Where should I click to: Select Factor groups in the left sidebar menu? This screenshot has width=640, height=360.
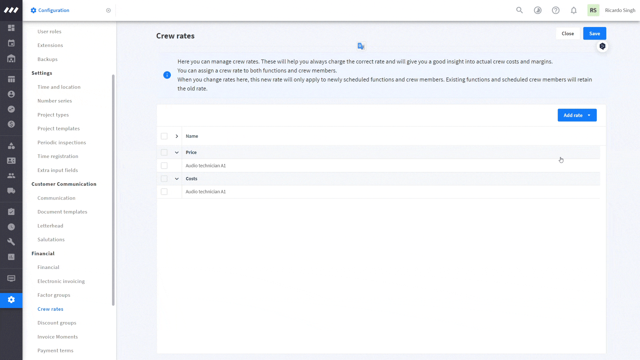click(54, 295)
